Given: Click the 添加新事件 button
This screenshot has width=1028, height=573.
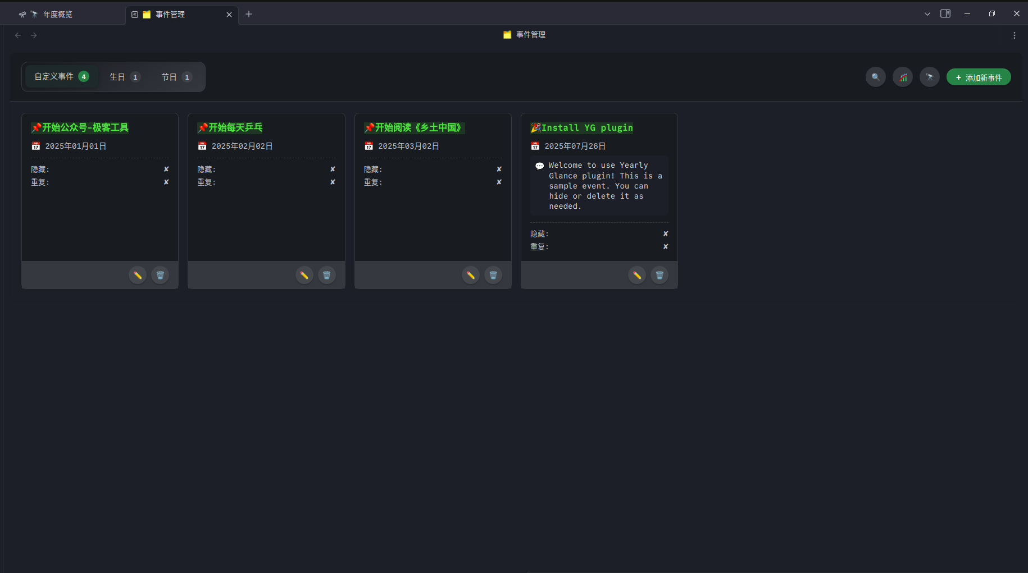Looking at the screenshot, I should 979,77.
